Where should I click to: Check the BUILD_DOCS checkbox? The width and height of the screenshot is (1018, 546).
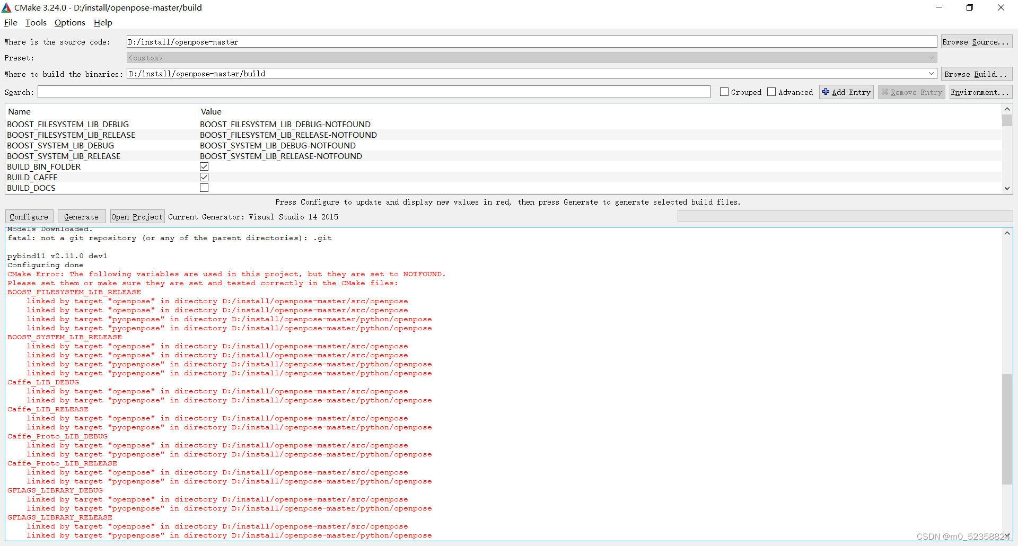pos(204,188)
